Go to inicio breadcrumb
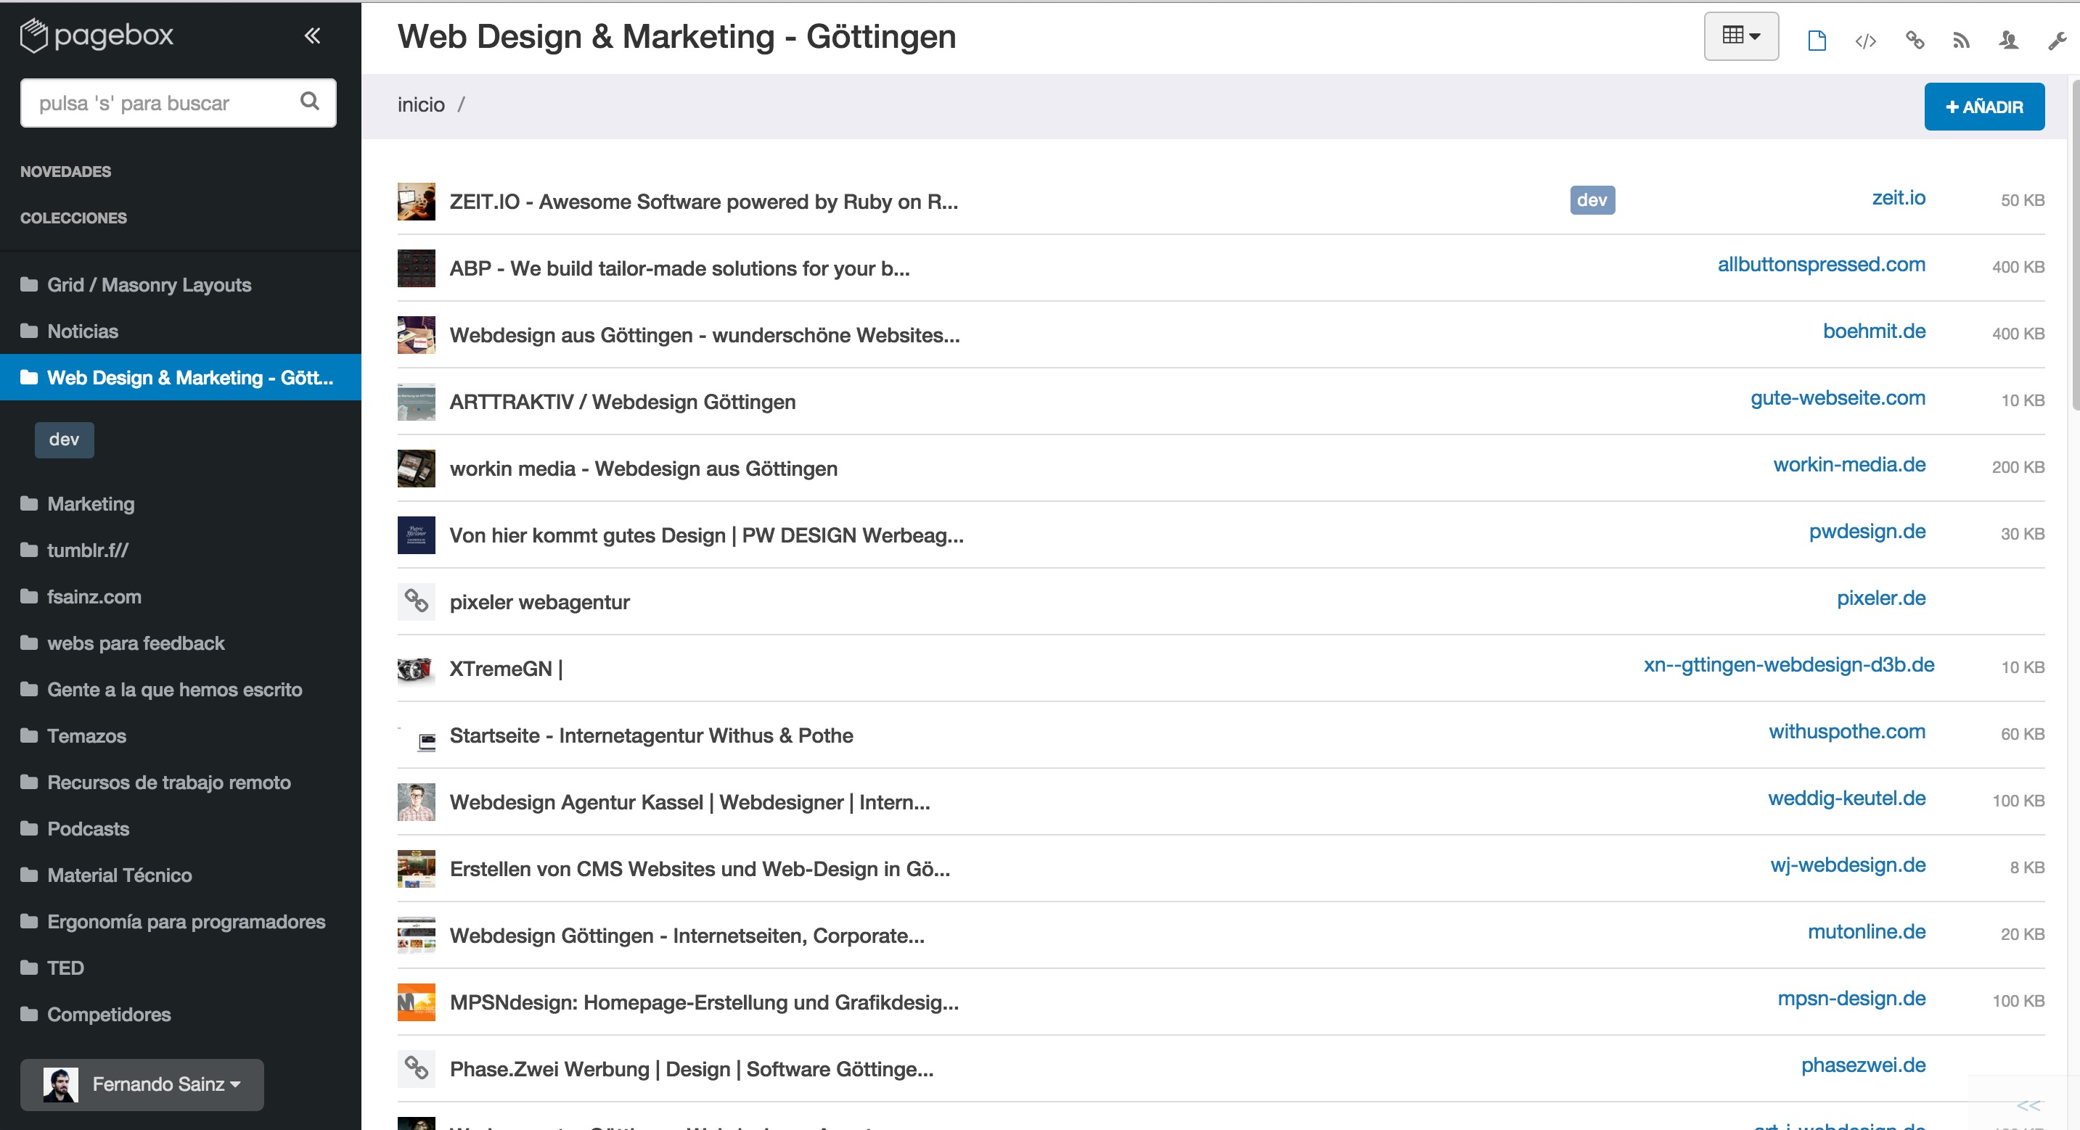 pos(421,105)
